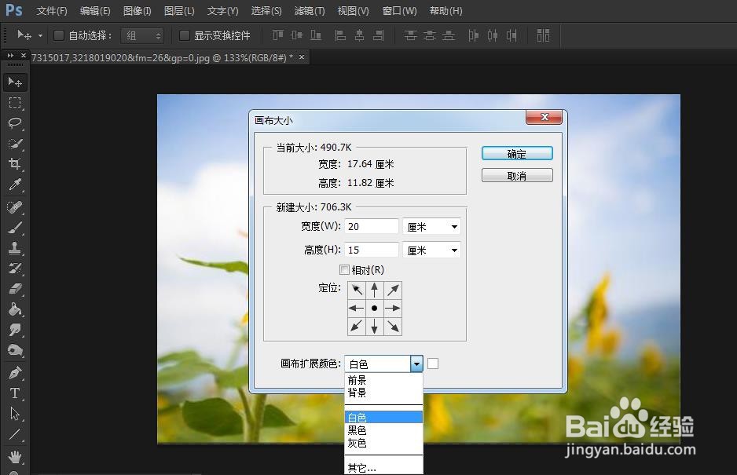Image resolution: width=737 pixels, height=475 pixels.
Task: Open the 组 dropdown in options bar
Action: pos(141,35)
